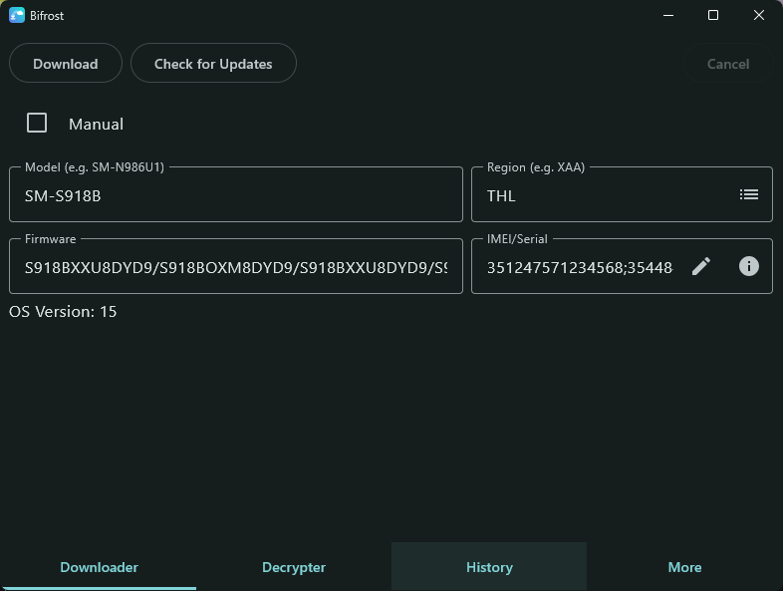Screen dimensions: 783x591
Task: Click the Cancel button
Action: pyautogui.click(x=728, y=63)
